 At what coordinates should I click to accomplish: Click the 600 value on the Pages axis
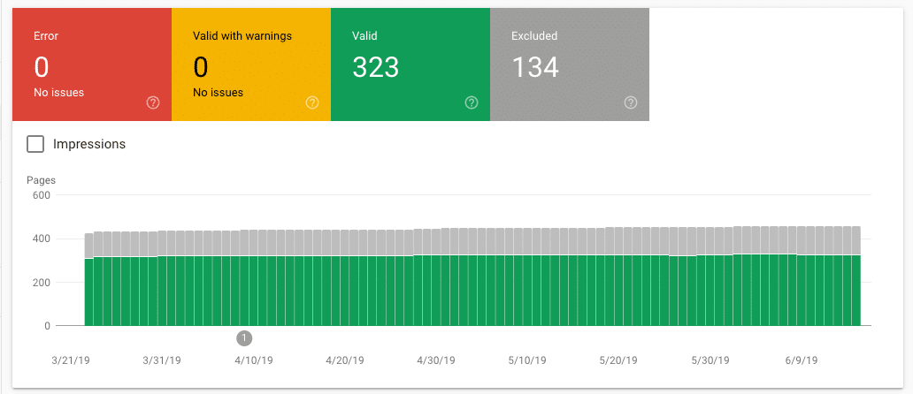[42, 195]
